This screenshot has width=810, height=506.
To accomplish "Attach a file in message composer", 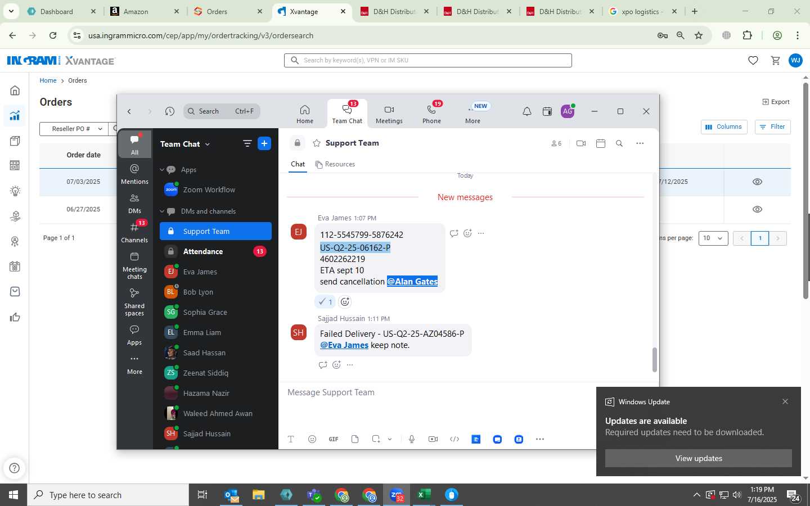I will (x=355, y=439).
